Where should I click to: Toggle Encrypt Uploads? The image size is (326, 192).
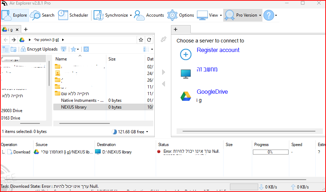[x=39, y=49]
